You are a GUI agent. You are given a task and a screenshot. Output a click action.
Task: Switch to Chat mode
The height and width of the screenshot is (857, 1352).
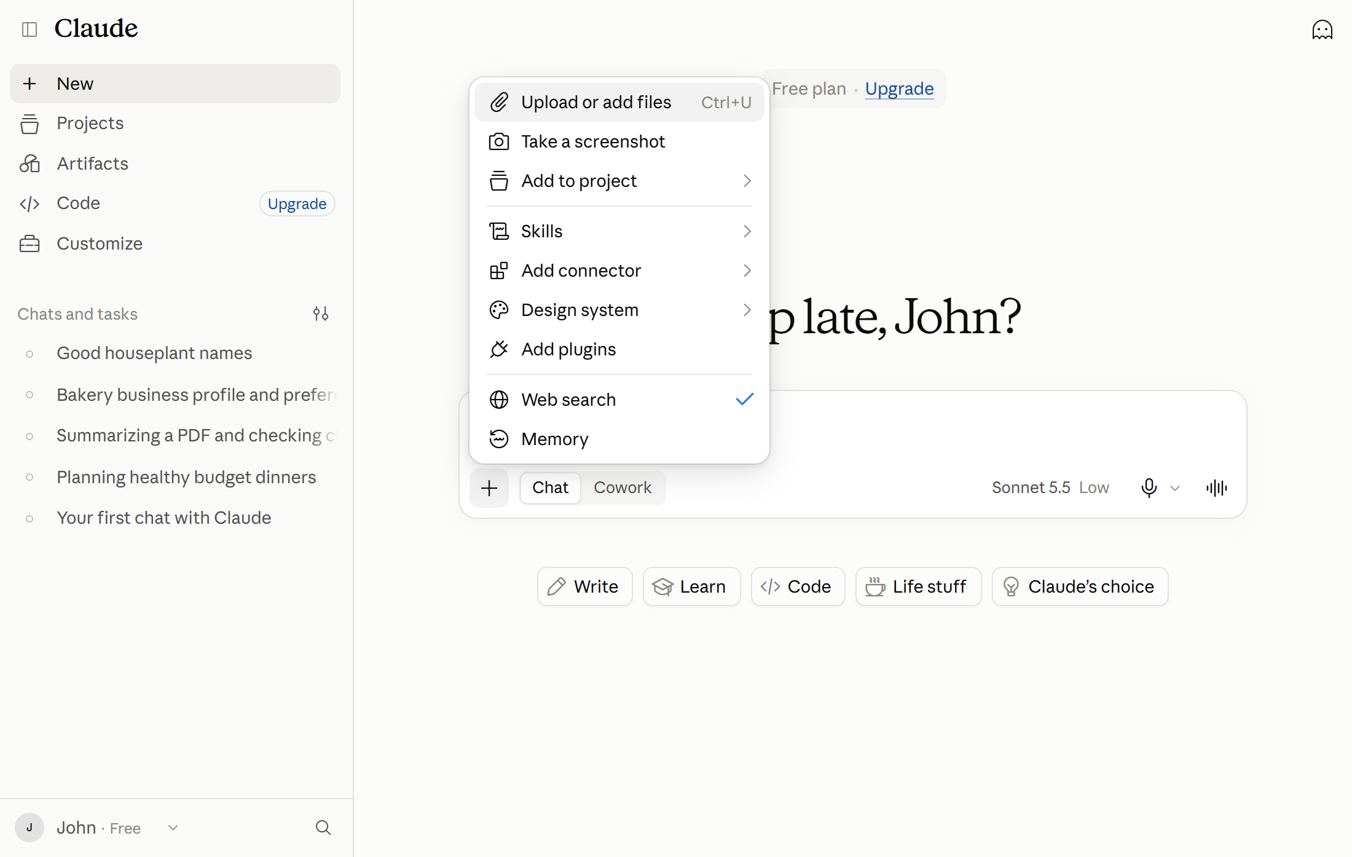pyautogui.click(x=550, y=488)
